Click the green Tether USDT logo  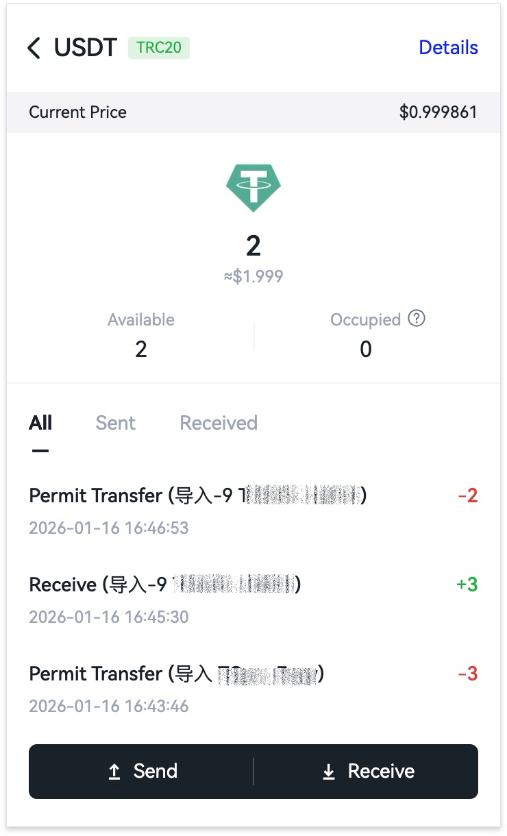(253, 188)
